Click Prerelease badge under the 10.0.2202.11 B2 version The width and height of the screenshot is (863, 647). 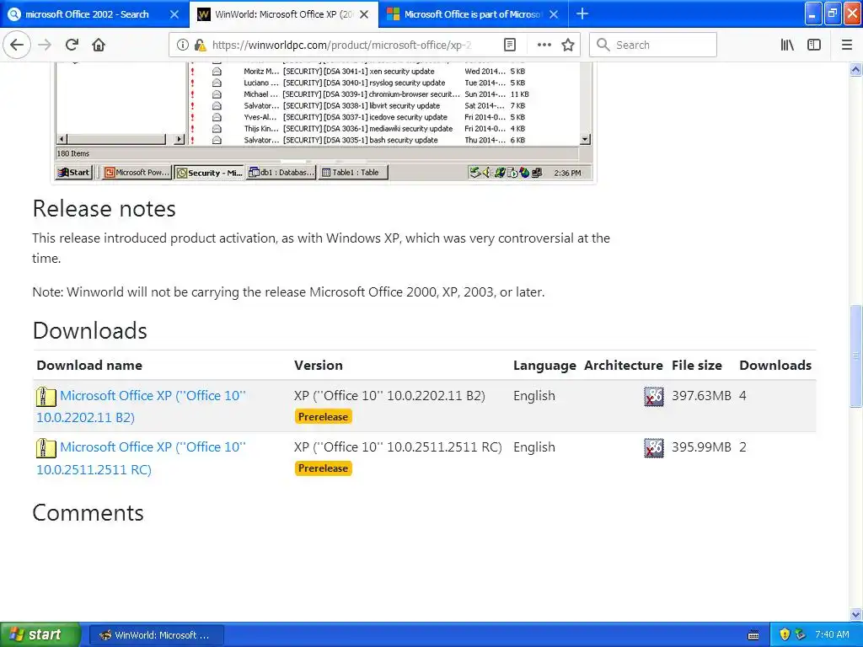323,417
